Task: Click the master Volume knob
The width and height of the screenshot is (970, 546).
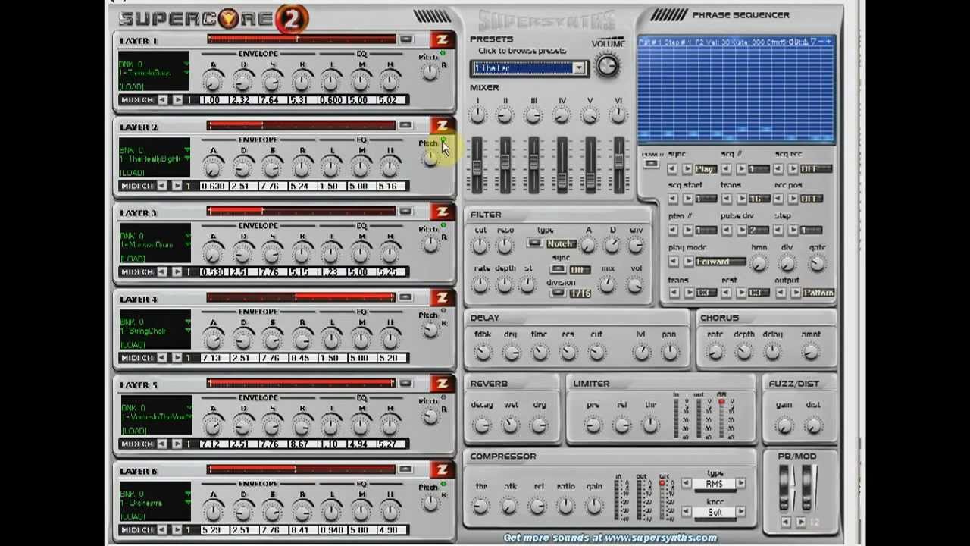Action: (x=608, y=66)
